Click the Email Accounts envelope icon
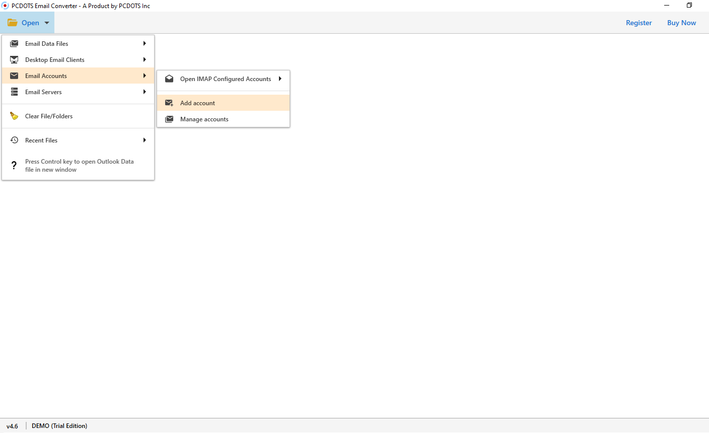709x433 pixels. pos(14,76)
